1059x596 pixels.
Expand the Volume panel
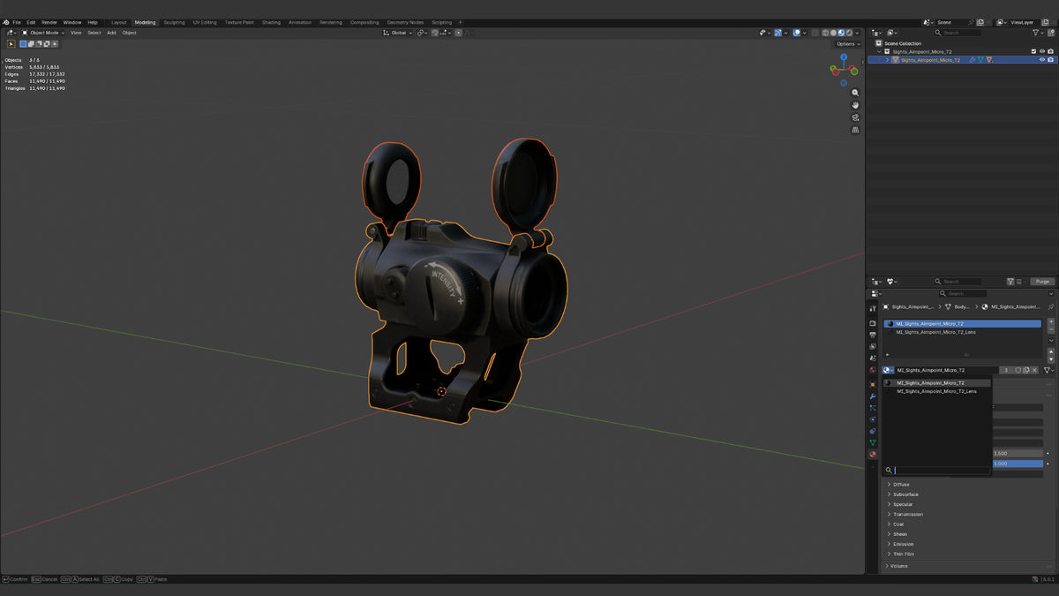click(x=900, y=566)
